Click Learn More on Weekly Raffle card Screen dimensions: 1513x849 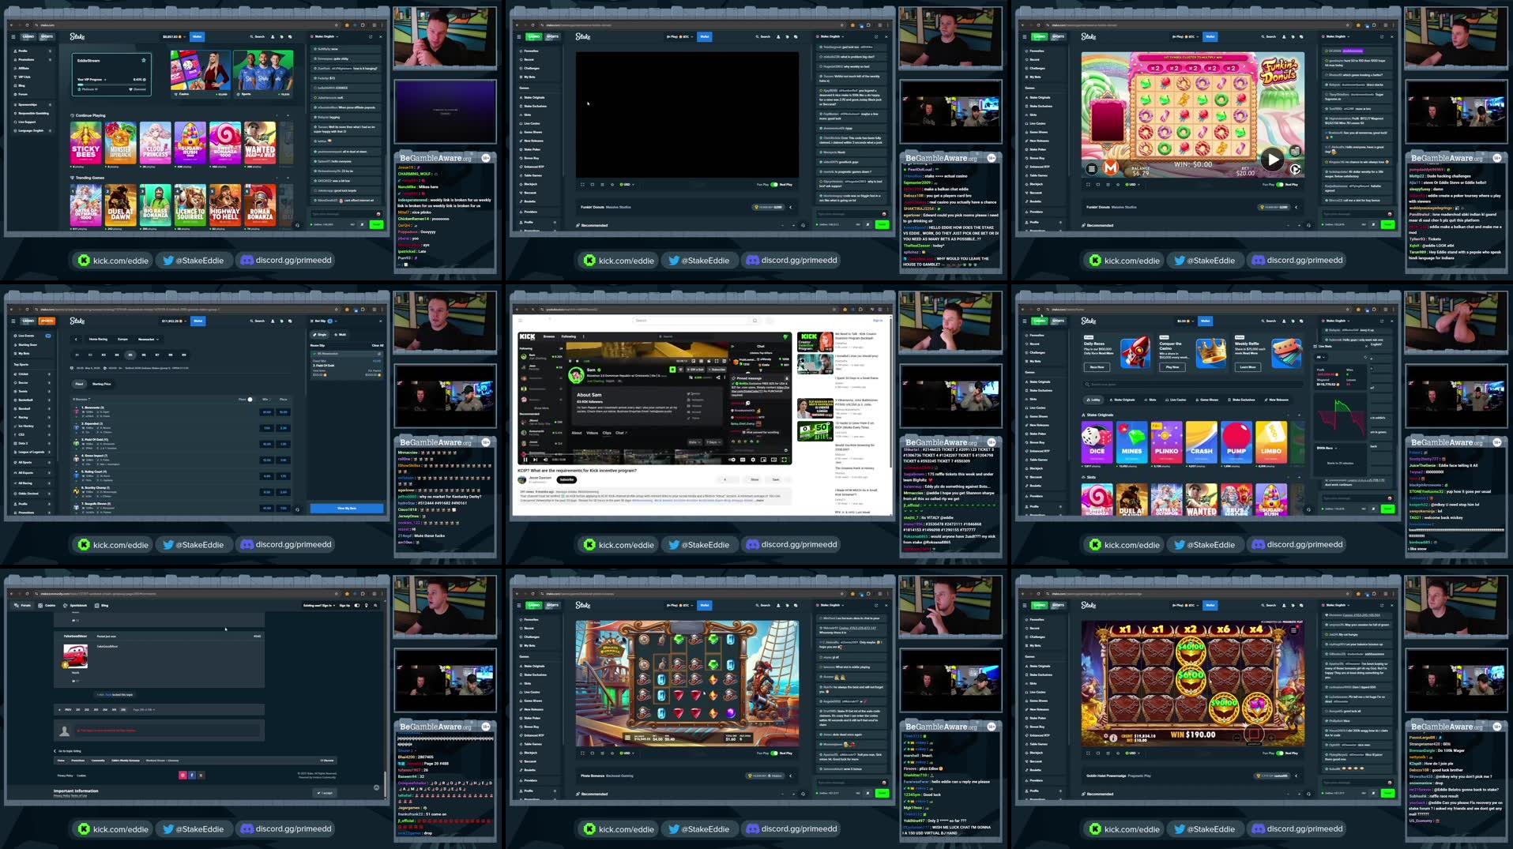1248,367
